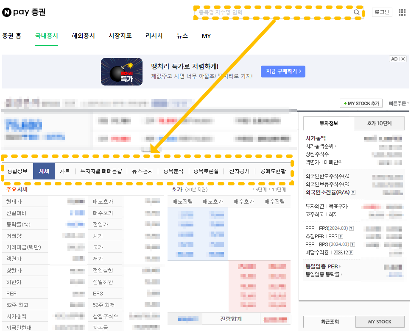The image size is (411, 331).
Task: Click the AD label badge
Action: point(394,59)
